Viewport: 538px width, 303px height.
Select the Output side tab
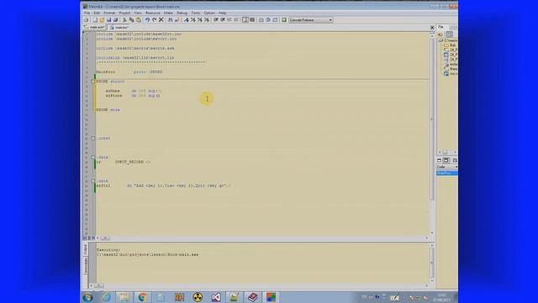click(86, 250)
